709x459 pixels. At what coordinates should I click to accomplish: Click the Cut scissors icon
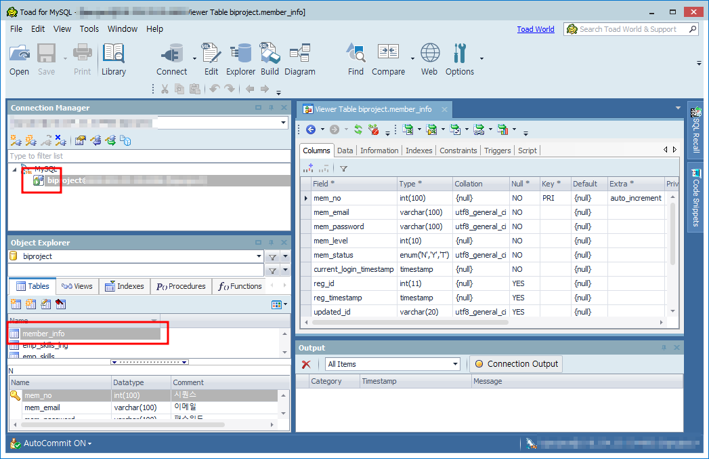165,89
